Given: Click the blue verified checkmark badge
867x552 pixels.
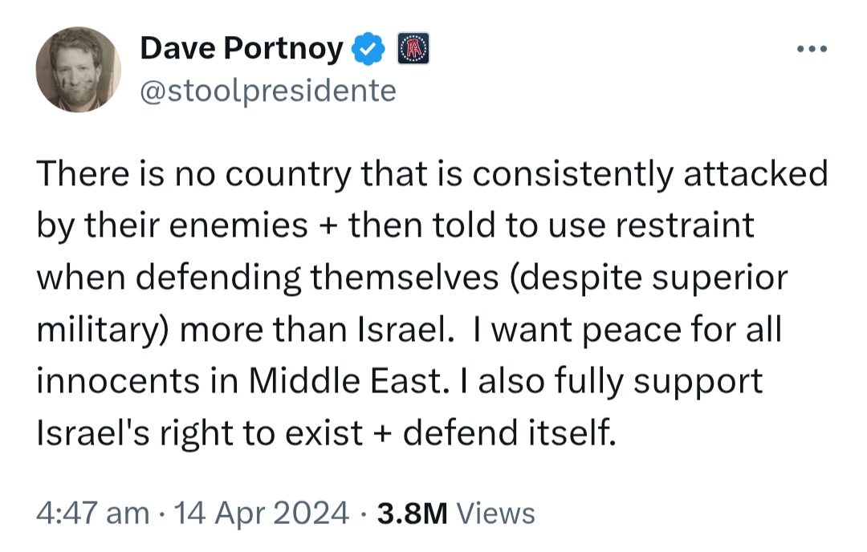Looking at the screenshot, I should (365, 51).
